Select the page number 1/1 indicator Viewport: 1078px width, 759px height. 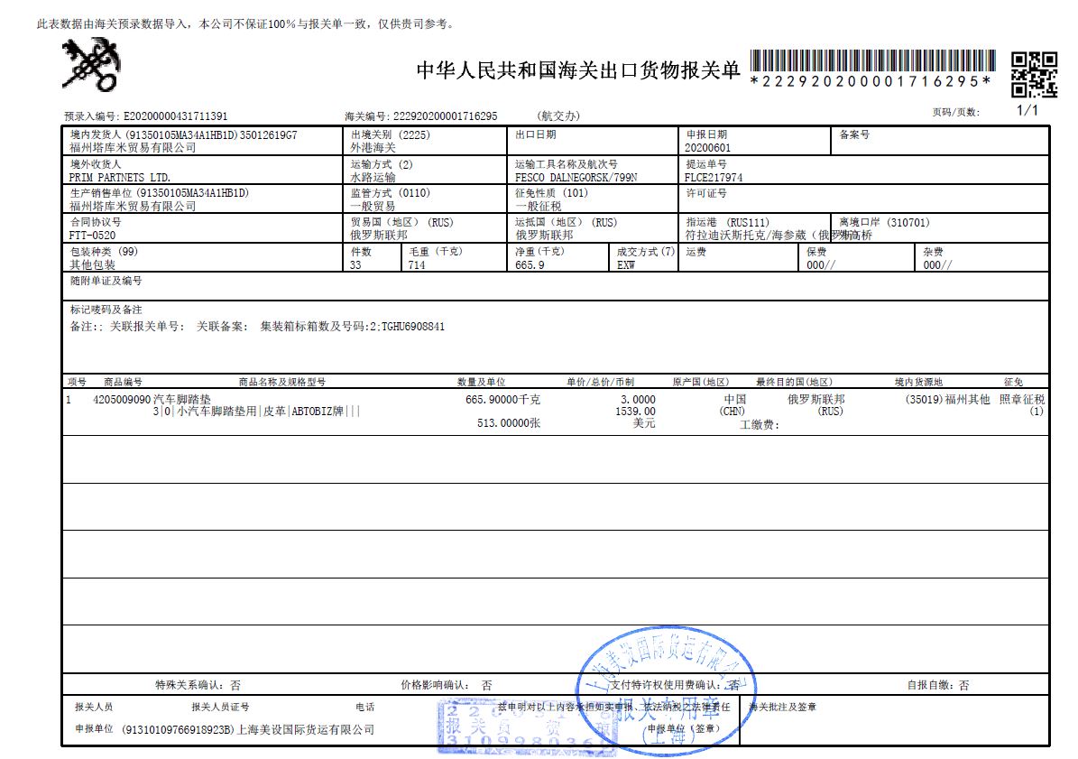coord(1027,111)
